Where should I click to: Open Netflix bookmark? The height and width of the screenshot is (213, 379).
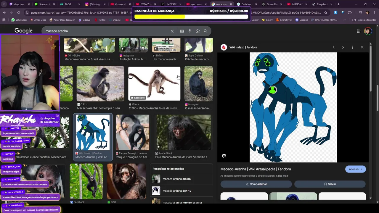pos(100,20)
